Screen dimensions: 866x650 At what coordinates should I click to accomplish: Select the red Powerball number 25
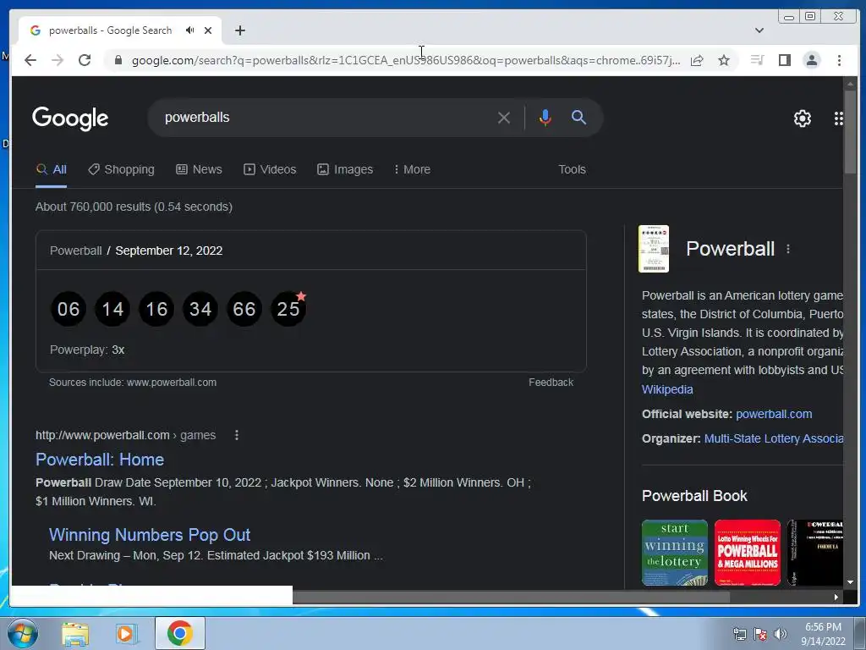[x=288, y=309]
